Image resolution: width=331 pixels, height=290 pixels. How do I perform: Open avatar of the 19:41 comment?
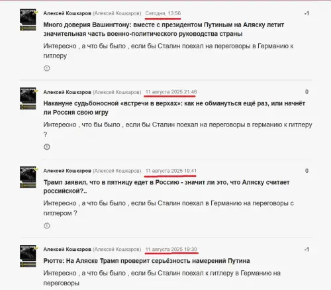[x=28, y=177]
